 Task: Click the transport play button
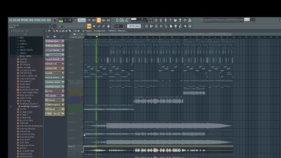coord(65,20)
